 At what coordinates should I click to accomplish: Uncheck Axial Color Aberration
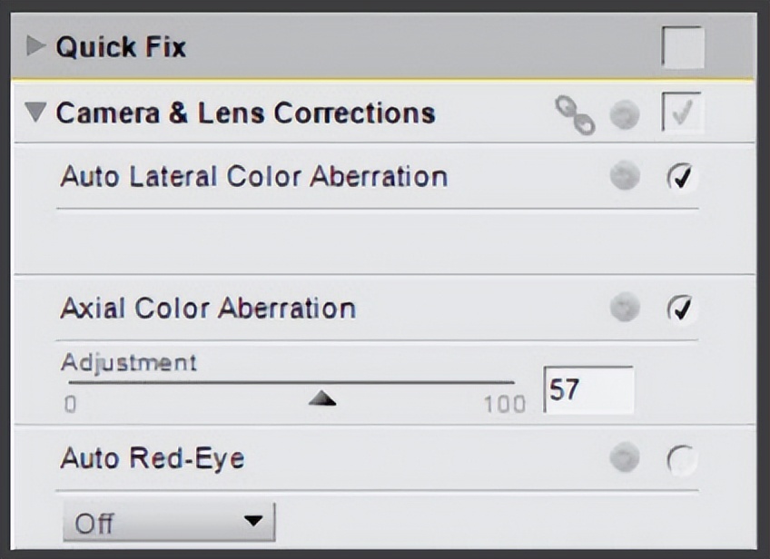point(681,309)
